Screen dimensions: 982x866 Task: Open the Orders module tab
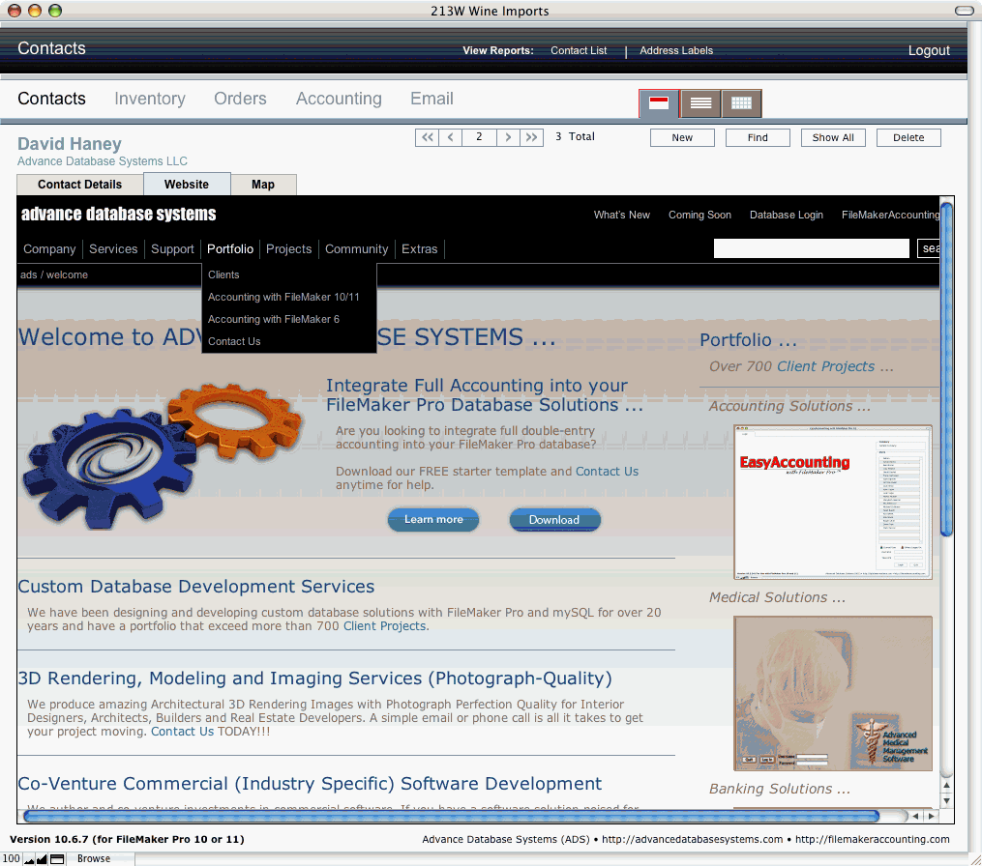240,99
